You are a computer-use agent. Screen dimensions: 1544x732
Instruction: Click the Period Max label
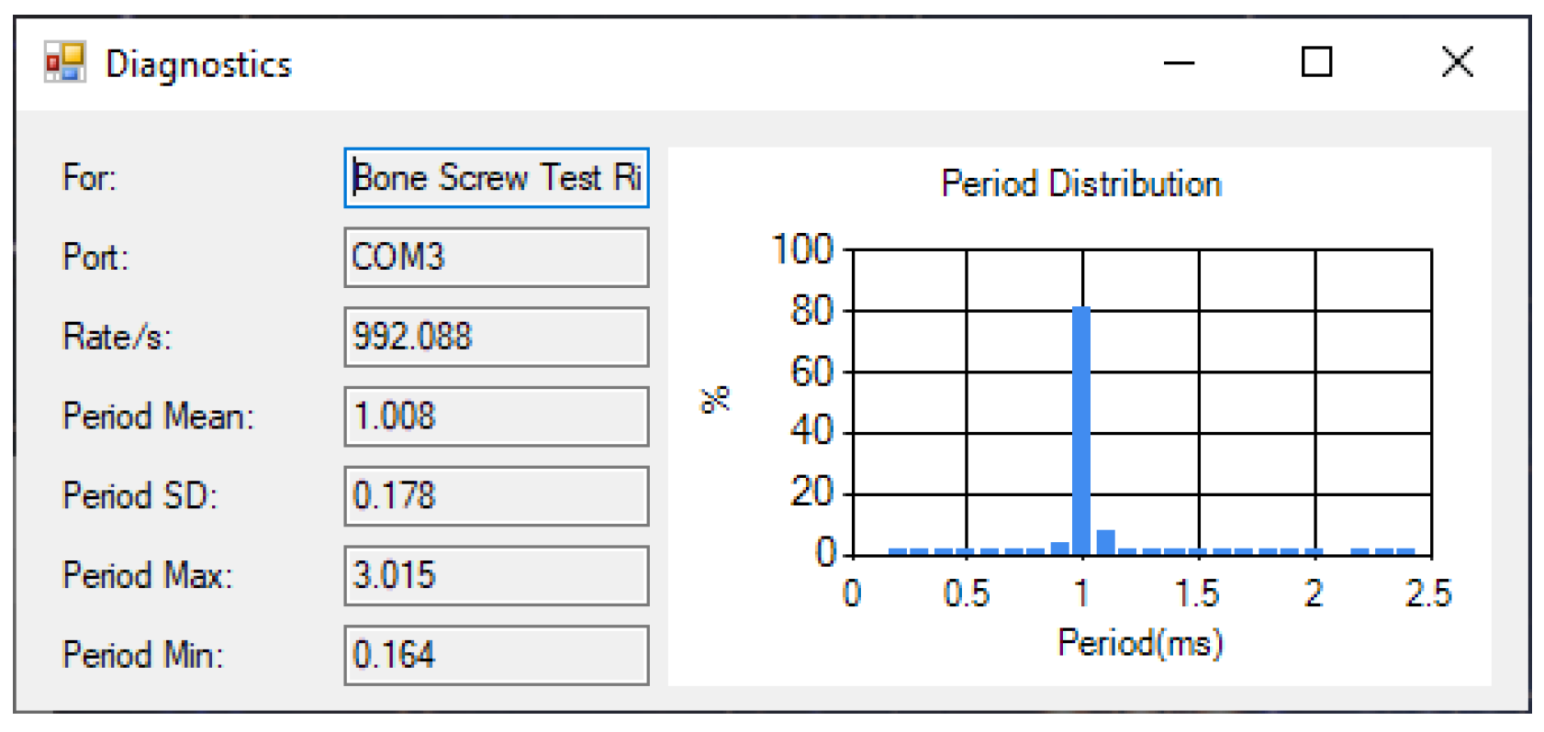(x=148, y=576)
